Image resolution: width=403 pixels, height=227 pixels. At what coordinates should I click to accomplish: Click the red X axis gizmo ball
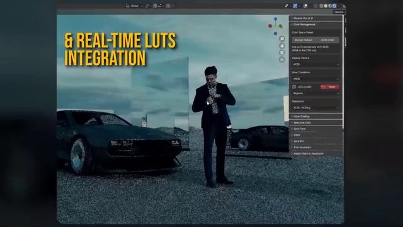[270, 26]
